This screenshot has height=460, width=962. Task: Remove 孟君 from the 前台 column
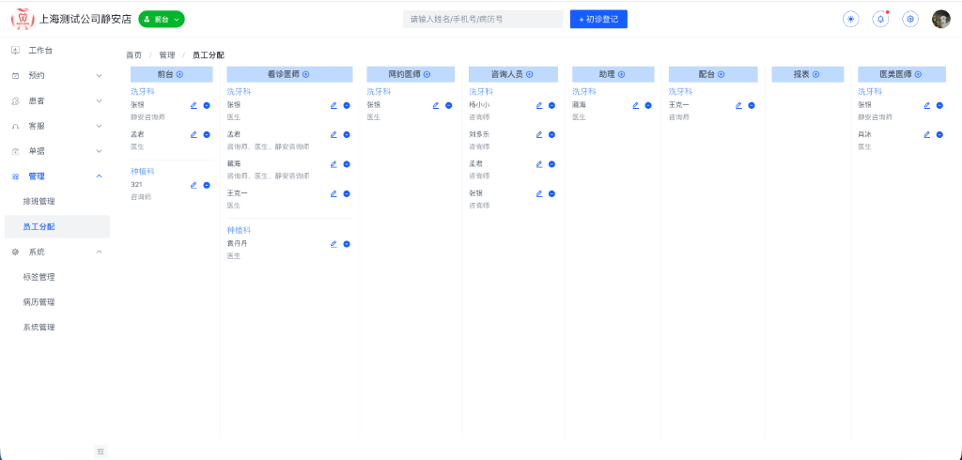coord(207,135)
